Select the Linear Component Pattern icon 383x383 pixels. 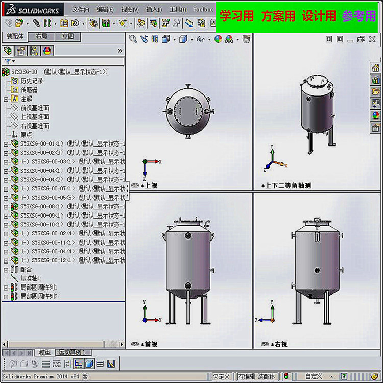[x=47, y=23]
